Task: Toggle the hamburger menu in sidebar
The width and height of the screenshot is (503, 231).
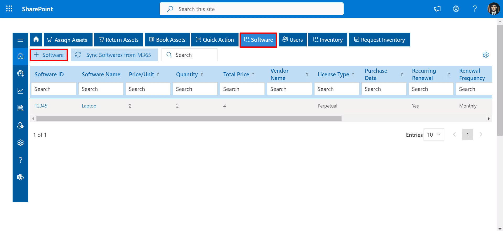Action: click(x=20, y=40)
